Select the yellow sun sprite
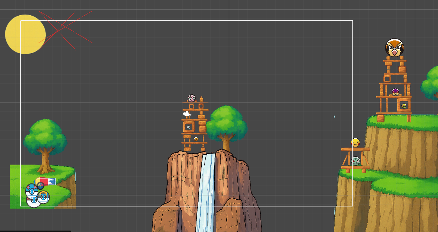 [x=25, y=34]
